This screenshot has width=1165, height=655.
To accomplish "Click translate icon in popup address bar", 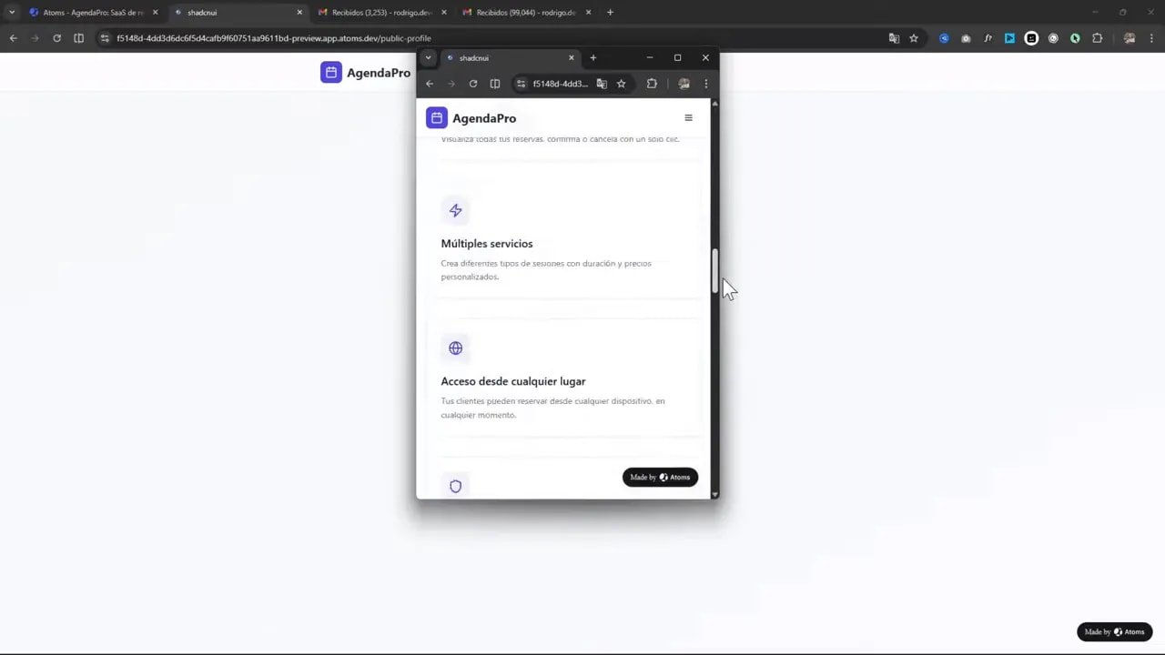I will tap(602, 84).
